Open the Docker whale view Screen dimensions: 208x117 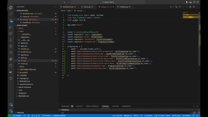tap(11, 72)
